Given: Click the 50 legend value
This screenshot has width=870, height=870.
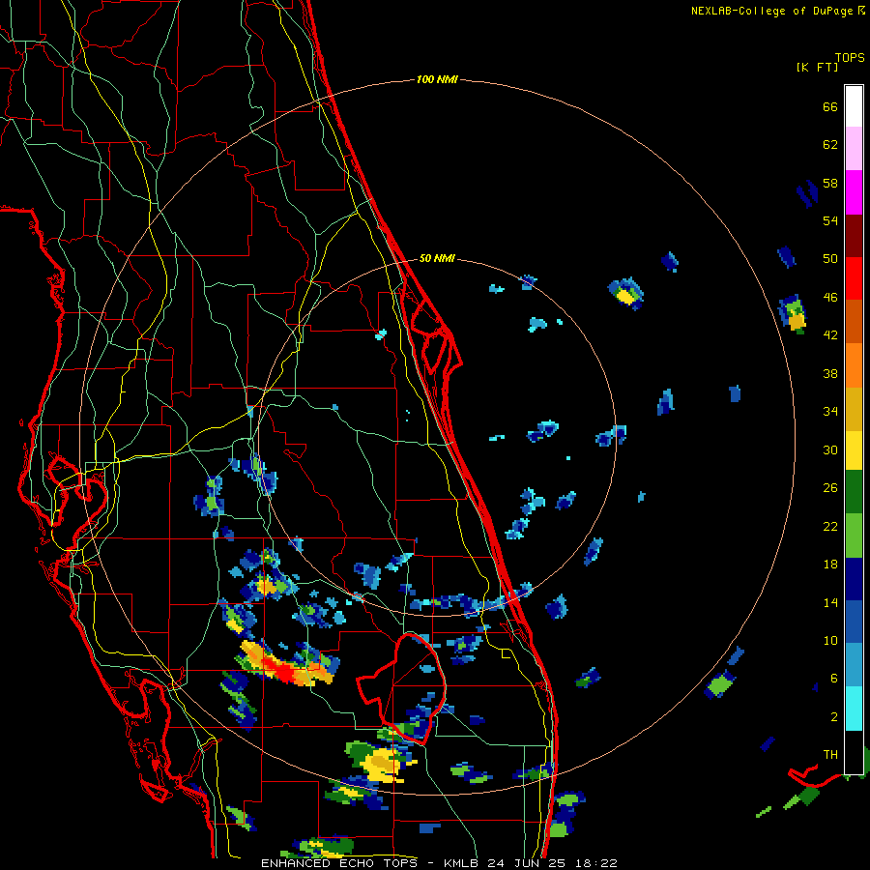Looking at the screenshot, I should [x=830, y=259].
